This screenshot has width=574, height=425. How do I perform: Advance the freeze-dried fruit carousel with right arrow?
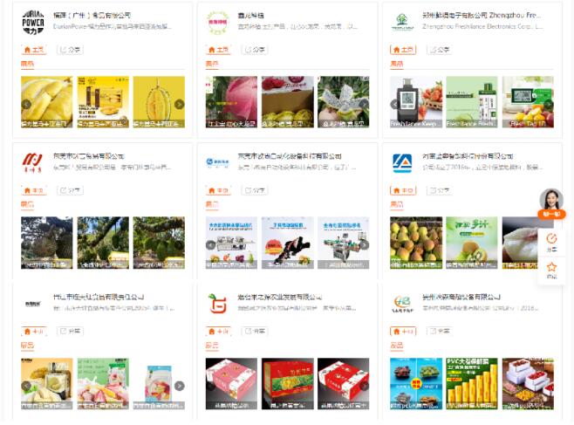click(x=179, y=386)
